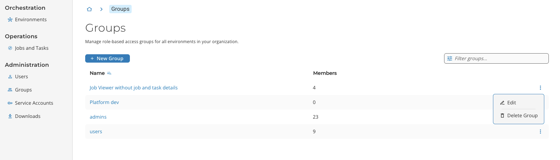
Task: Open the Downloads page
Action: (28, 116)
